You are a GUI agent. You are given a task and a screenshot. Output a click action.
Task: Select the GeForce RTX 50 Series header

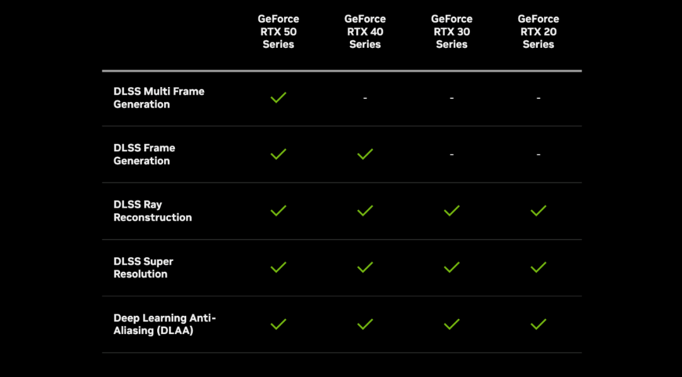point(278,32)
